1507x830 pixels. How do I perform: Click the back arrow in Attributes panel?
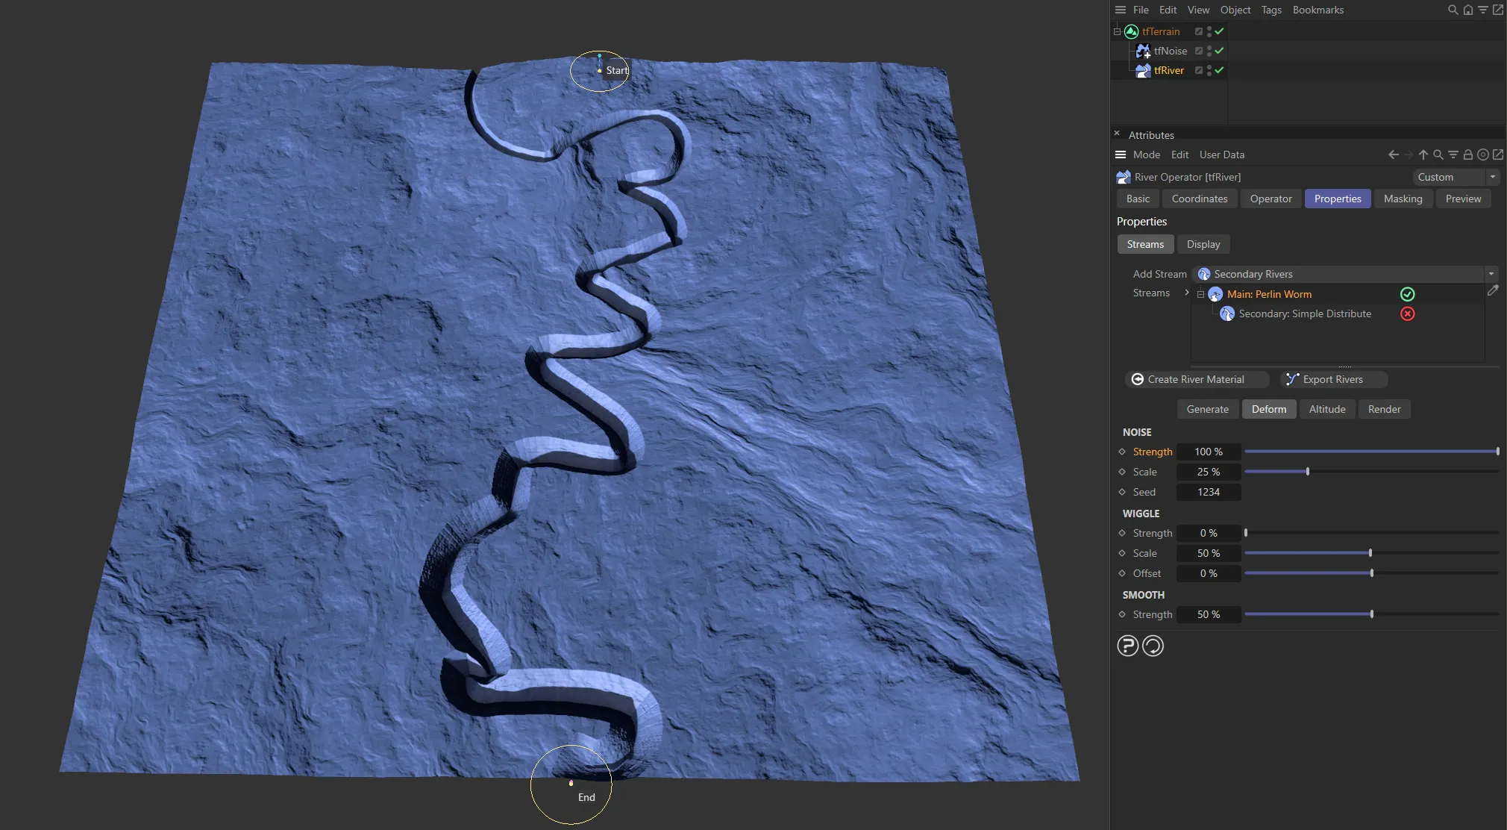1394,155
